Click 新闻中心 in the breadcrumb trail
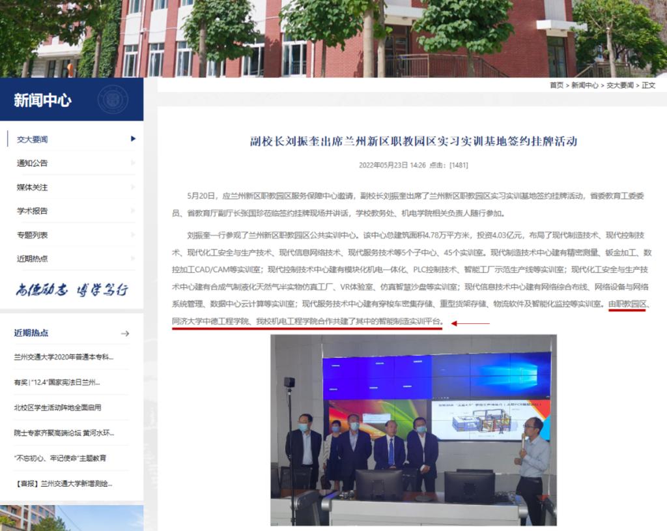This screenshot has height=531, width=667. coord(585,85)
